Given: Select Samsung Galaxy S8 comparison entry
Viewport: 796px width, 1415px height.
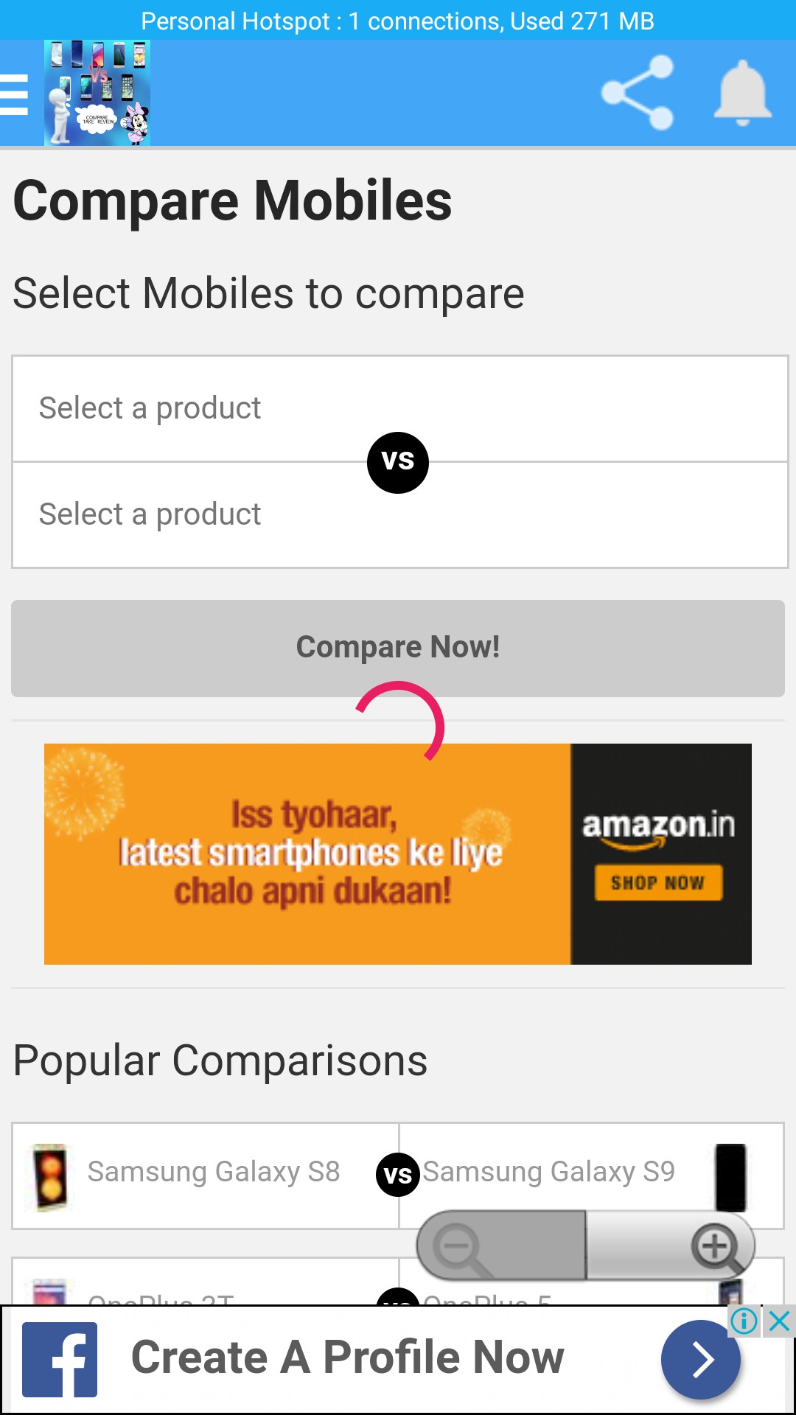Looking at the screenshot, I should [214, 1172].
